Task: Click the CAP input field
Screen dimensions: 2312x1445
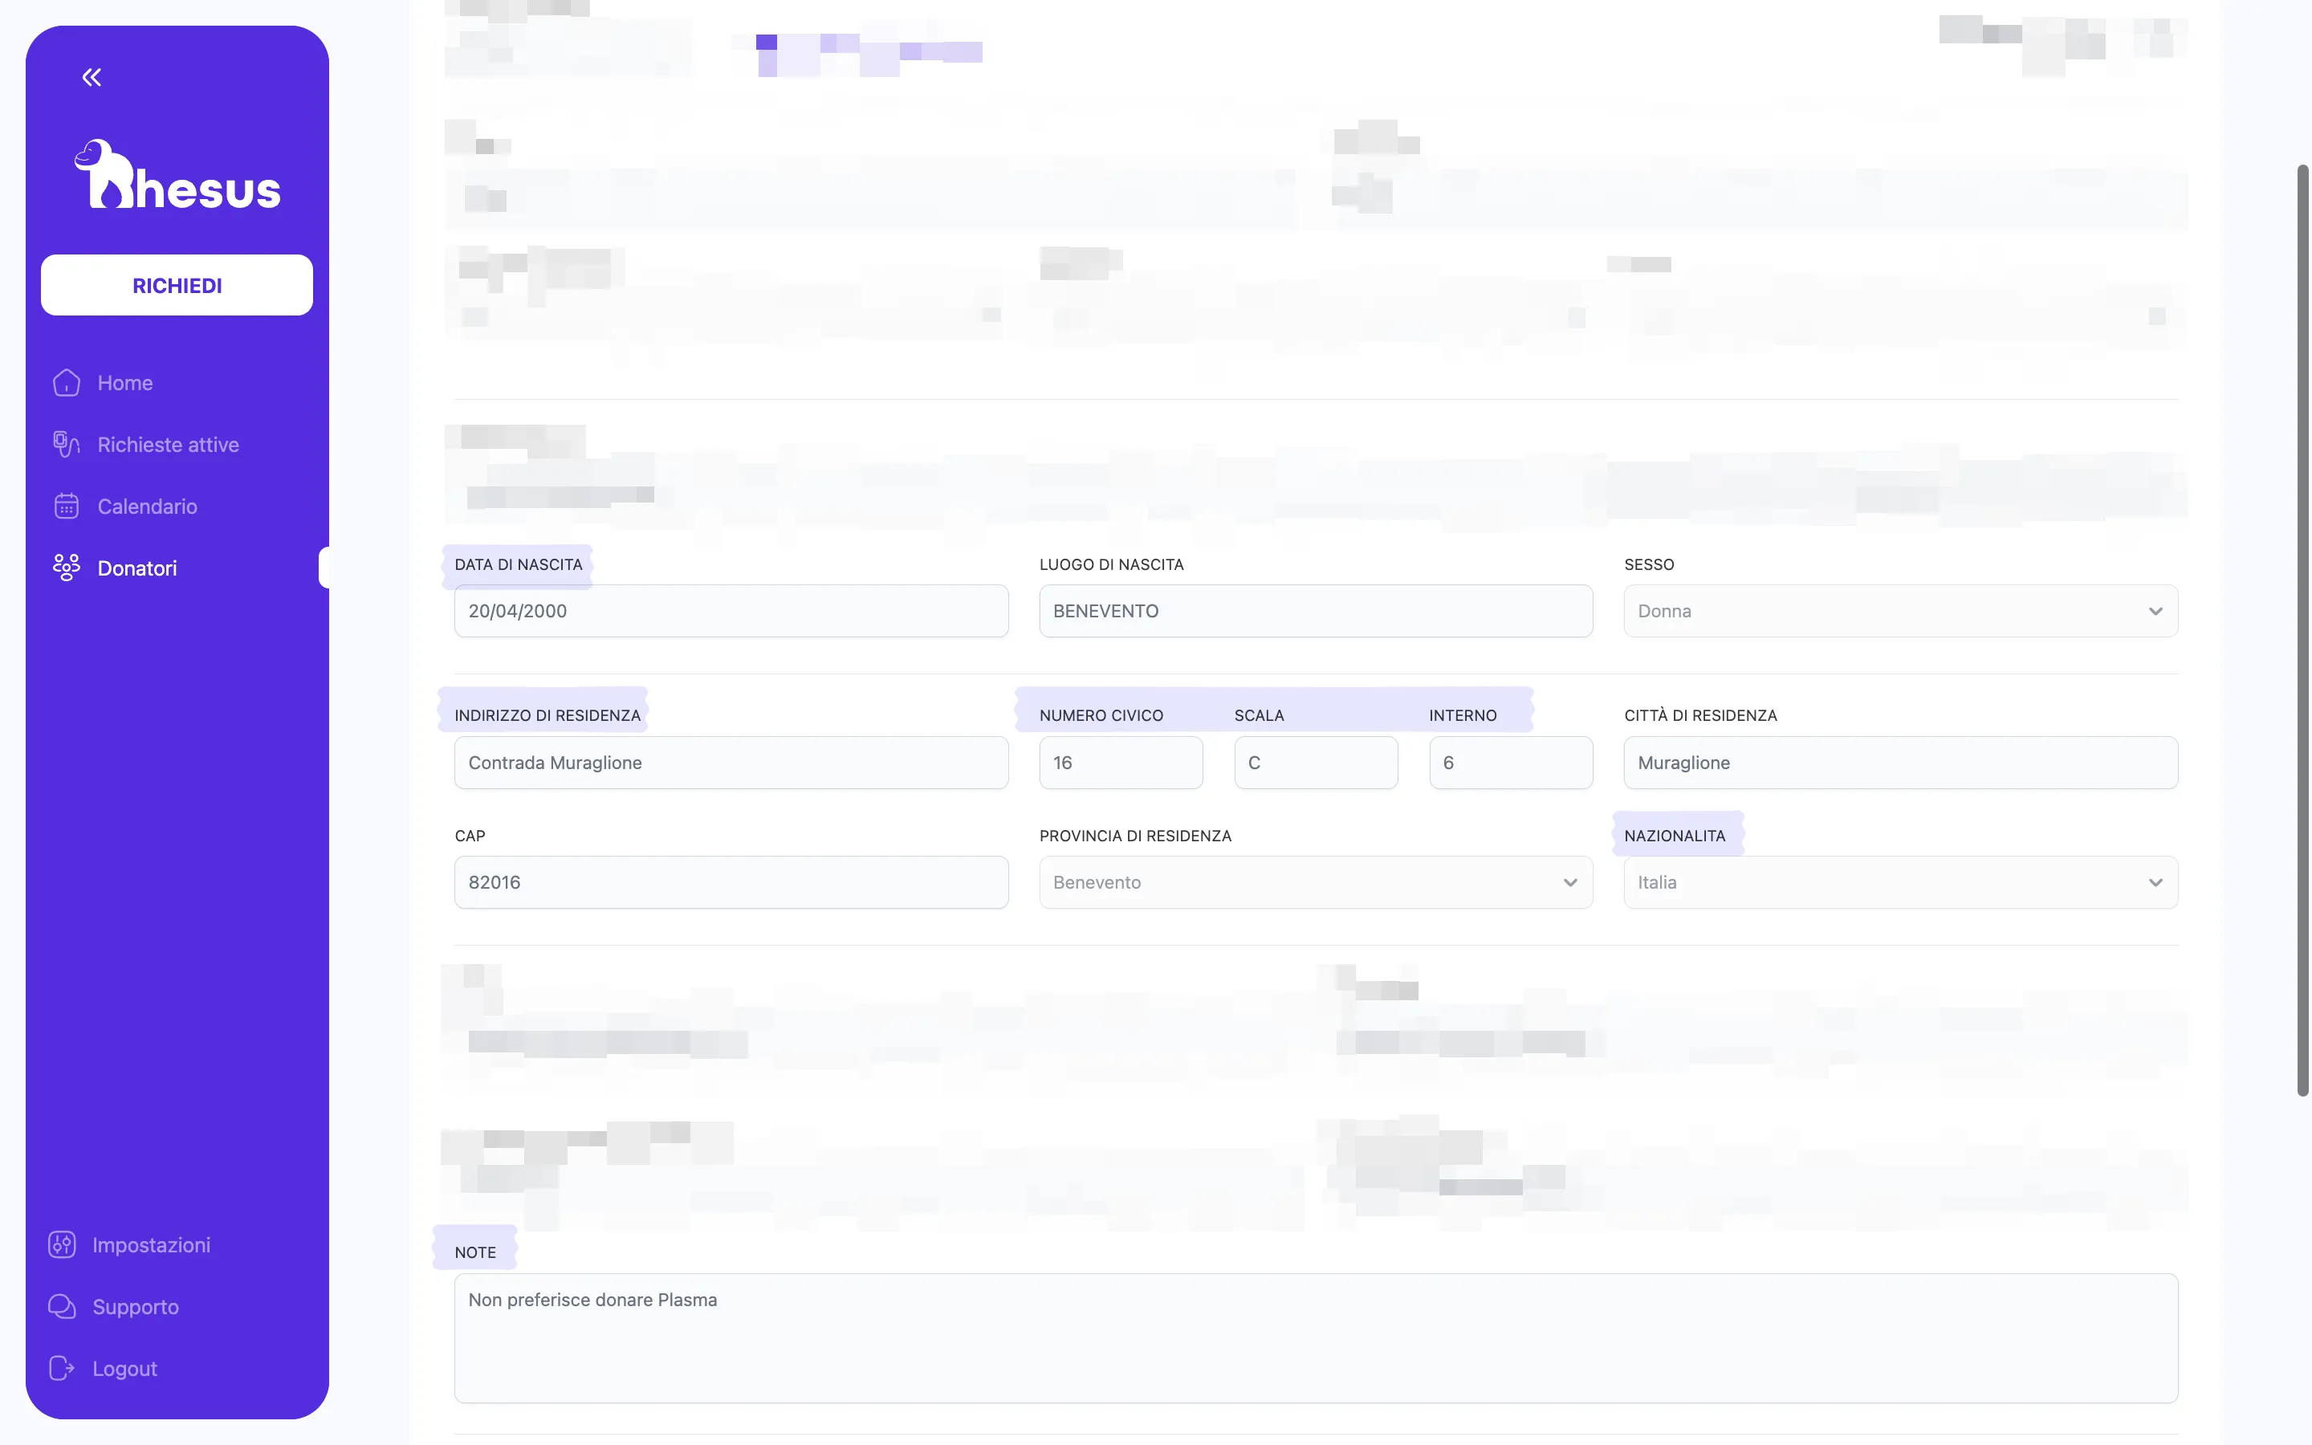Action: click(731, 882)
